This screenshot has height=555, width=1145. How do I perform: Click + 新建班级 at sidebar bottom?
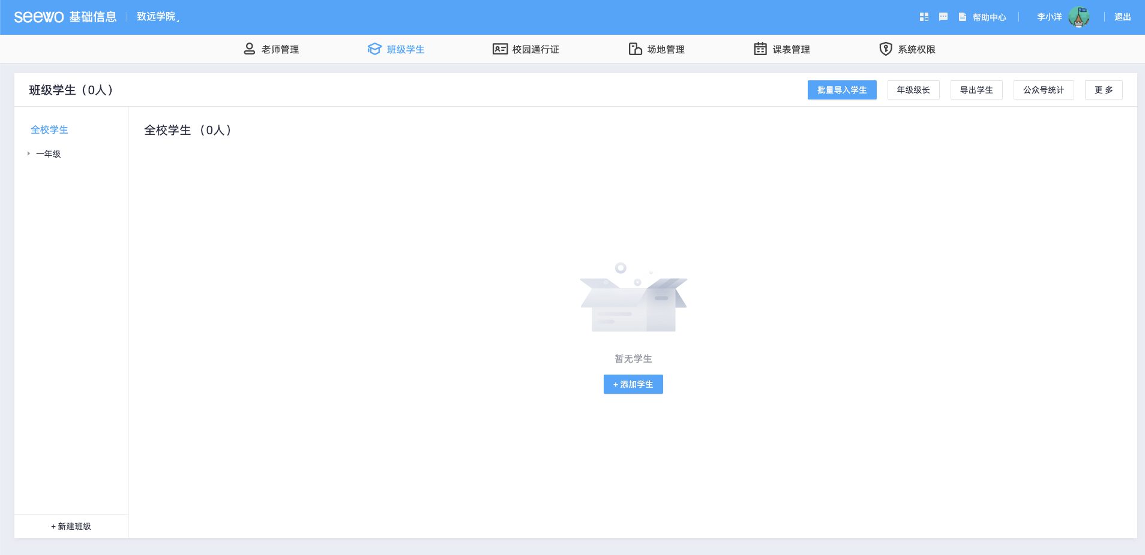pos(71,526)
